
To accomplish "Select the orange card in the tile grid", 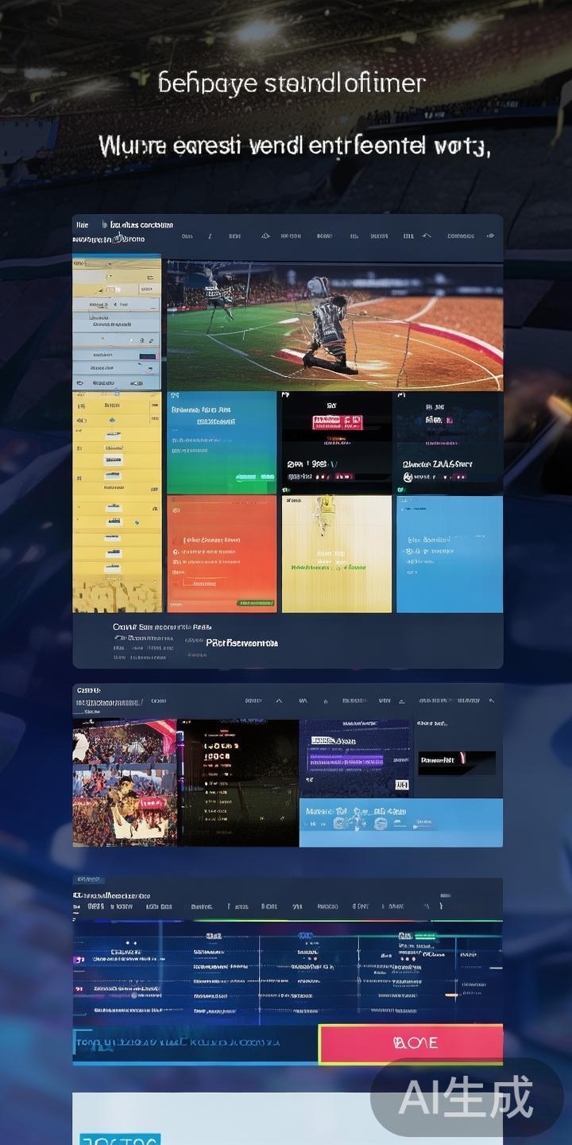I will (222, 554).
